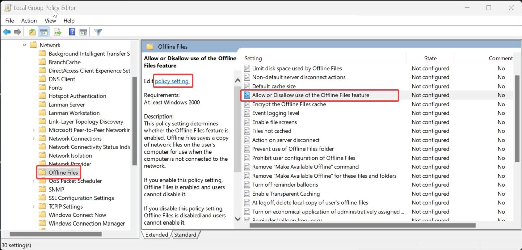The image size is (522, 250).
Task: Click the Back navigation arrow
Action: click(6, 32)
